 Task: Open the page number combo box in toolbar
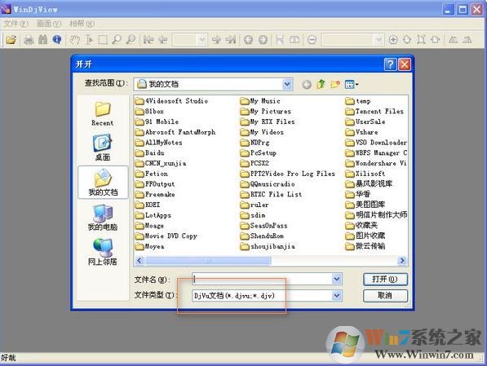click(190, 40)
